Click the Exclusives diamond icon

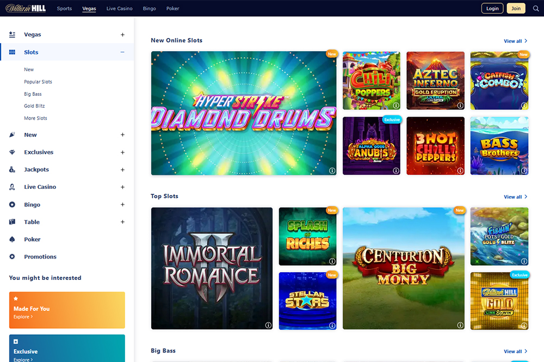[x=12, y=152]
